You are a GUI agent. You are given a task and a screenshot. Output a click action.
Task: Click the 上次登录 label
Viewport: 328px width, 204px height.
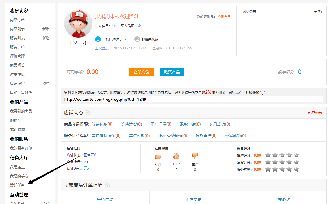[103, 48]
